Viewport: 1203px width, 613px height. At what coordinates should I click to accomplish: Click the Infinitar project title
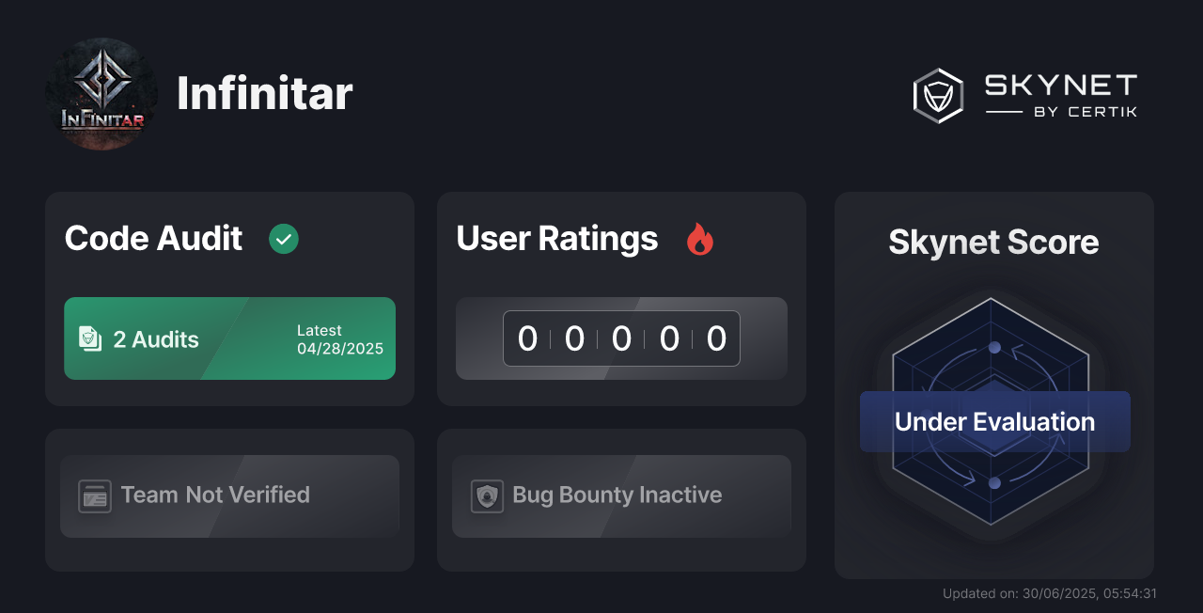coord(265,94)
